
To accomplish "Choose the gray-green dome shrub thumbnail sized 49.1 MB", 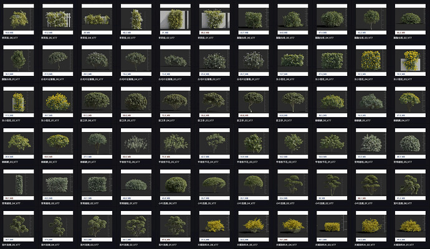I will click(x=410, y=143).
